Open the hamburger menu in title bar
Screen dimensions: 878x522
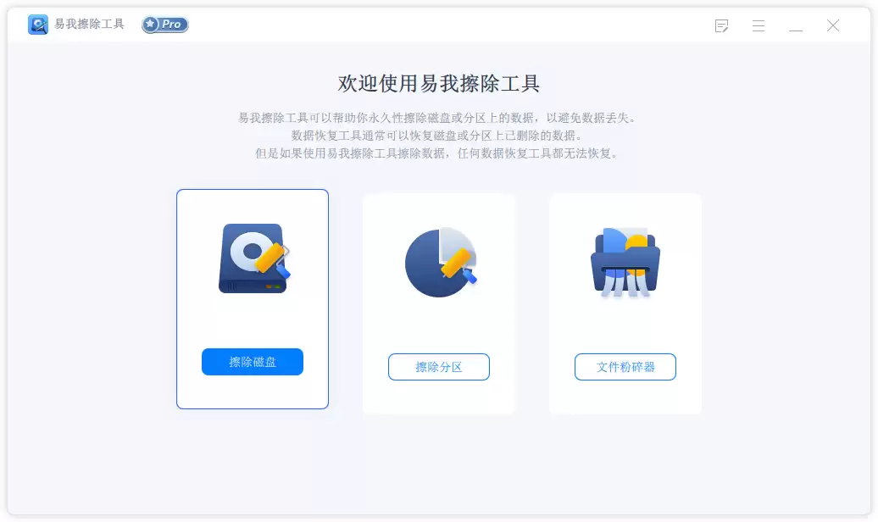tap(759, 25)
